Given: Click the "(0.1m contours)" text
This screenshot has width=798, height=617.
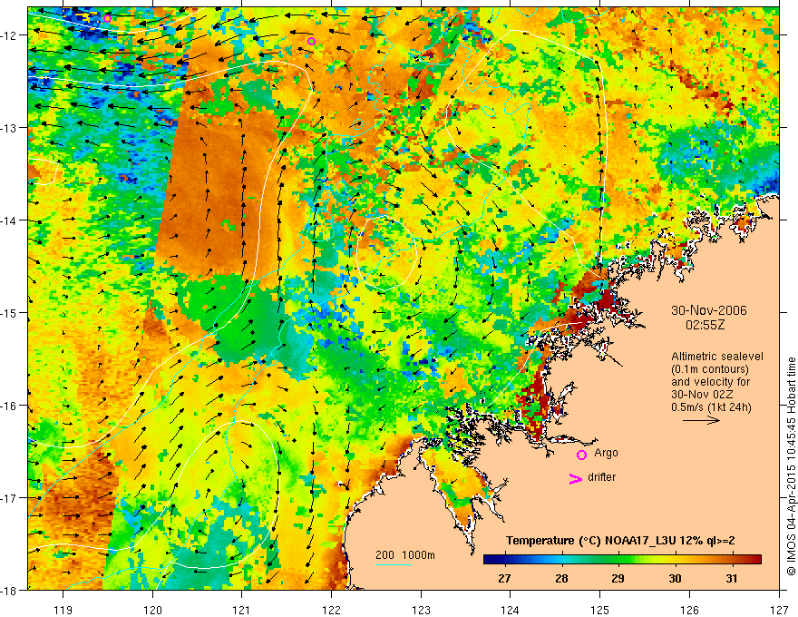Looking at the screenshot, I should click(x=710, y=369).
